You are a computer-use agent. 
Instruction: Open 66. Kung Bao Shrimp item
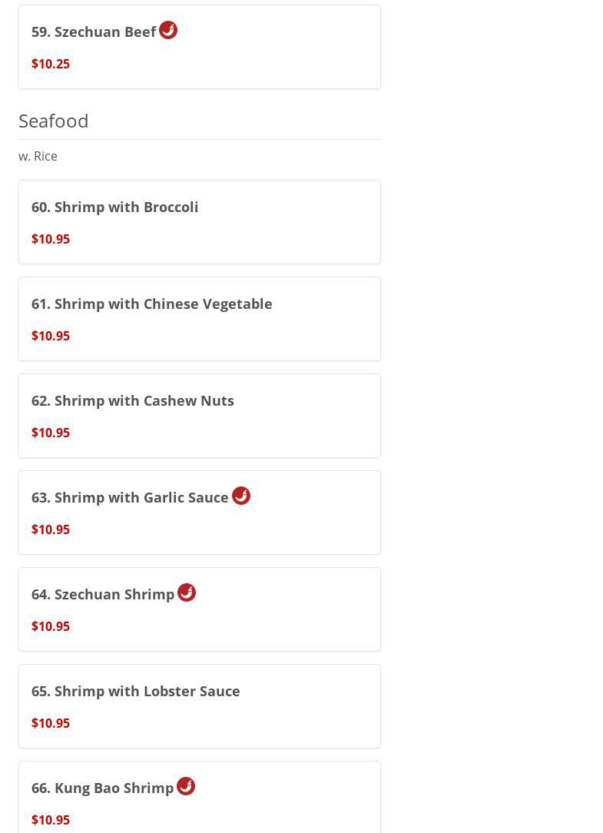(x=103, y=788)
